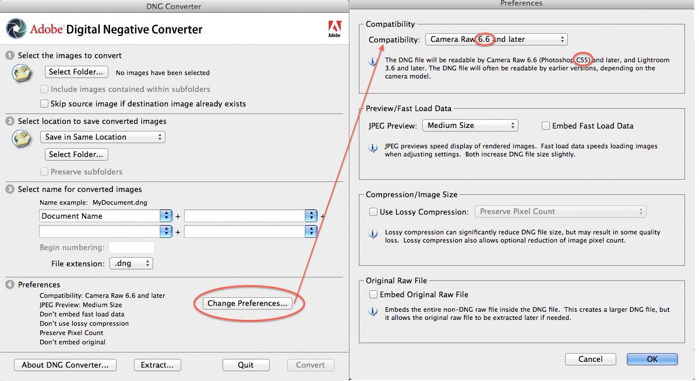The width and height of the screenshot is (699, 381).
Task: Enable Skip source image if destination exists
Action: pyautogui.click(x=44, y=104)
